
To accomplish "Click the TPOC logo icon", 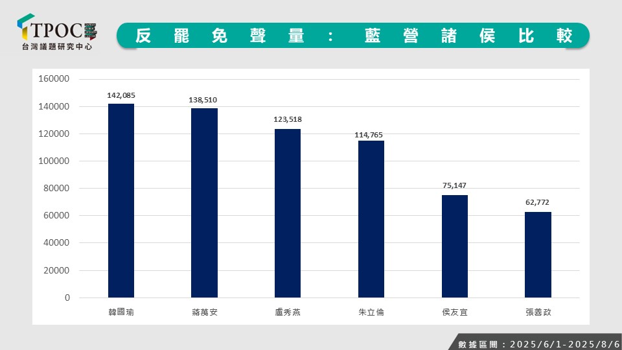I will 26,28.
